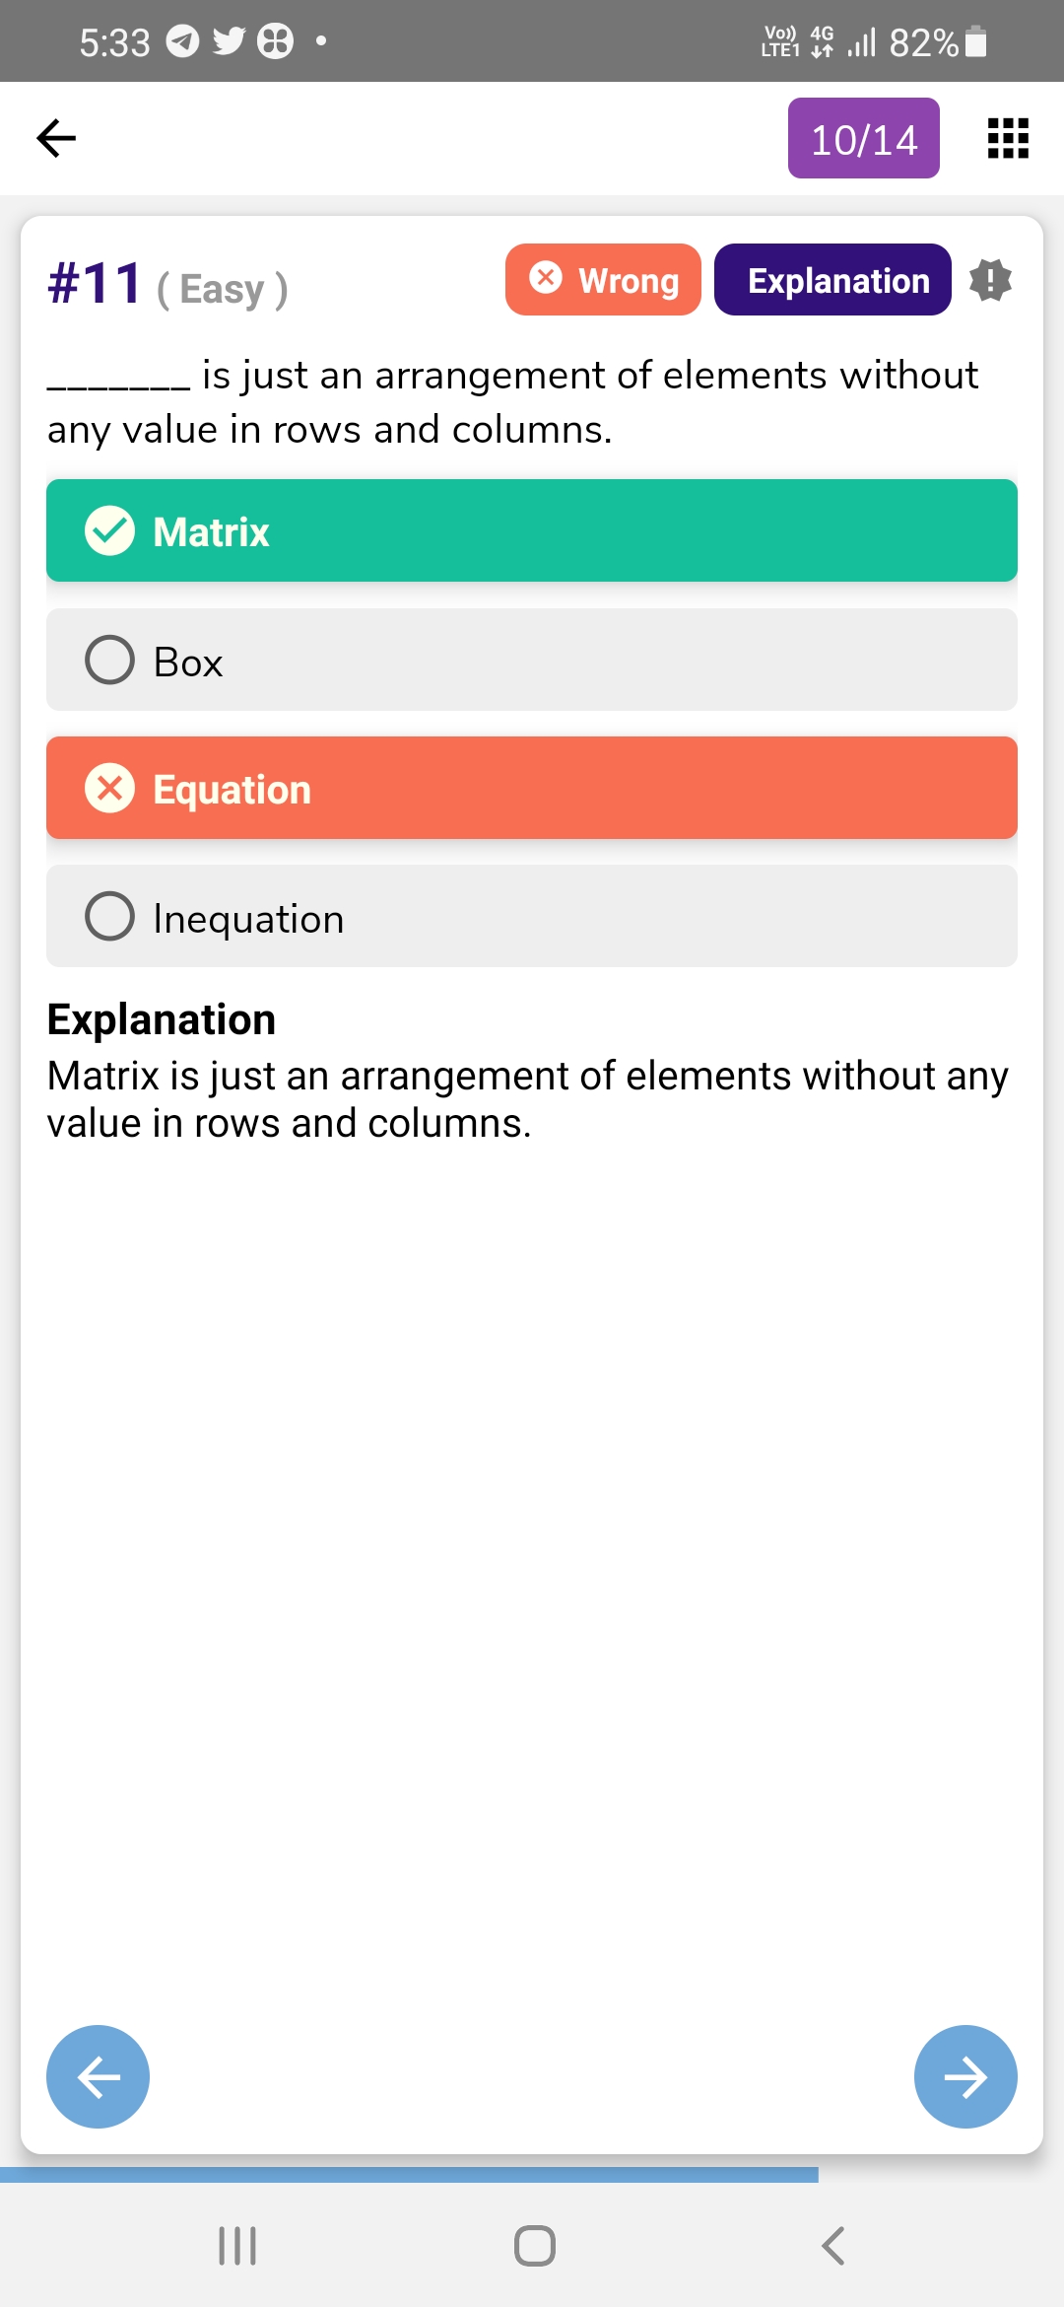Select the Inequation answer option
The width and height of the screenshot is (1064, 2307).
(x=532, y=917)
